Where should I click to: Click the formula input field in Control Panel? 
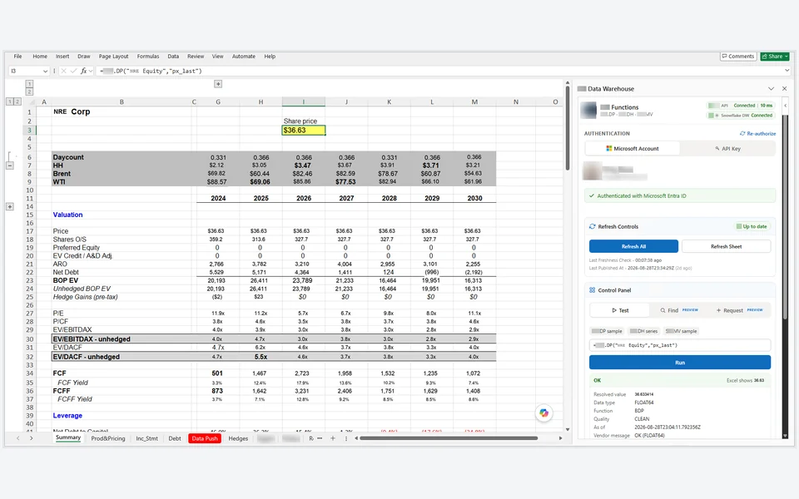(680, 345)
